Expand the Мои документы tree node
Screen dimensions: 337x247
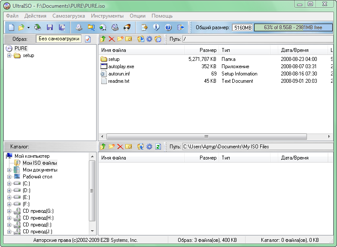click(9, 170)
